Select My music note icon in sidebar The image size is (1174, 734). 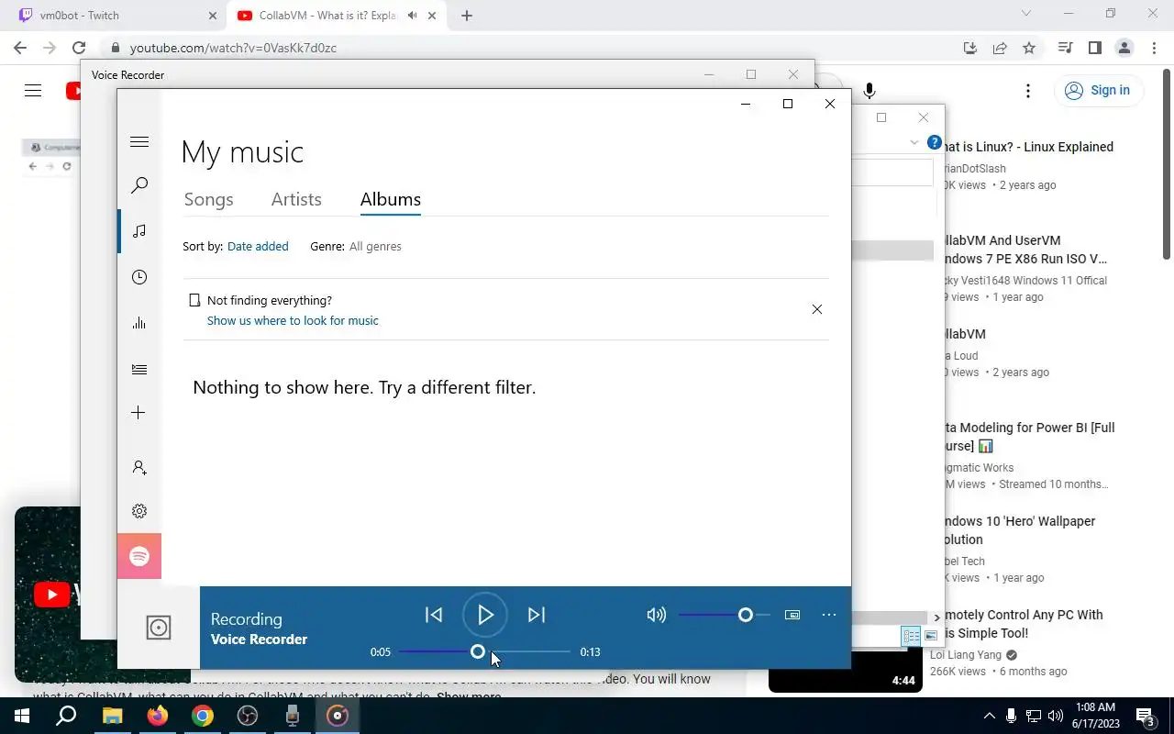pos(139,231)
